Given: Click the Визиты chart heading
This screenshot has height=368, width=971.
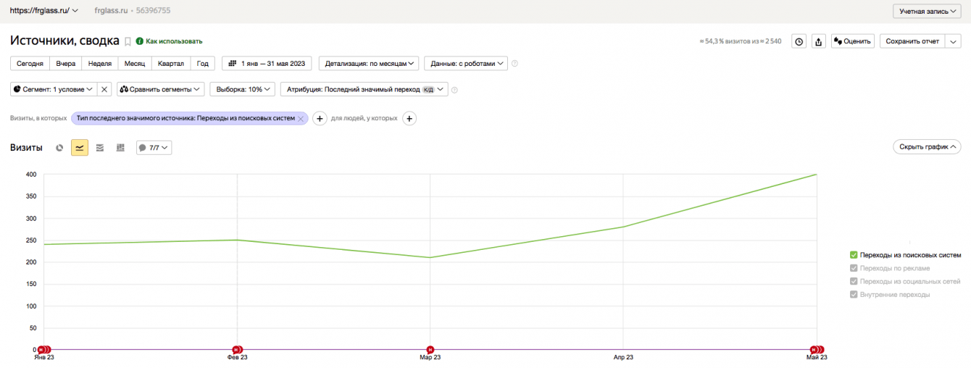Looking at the screenshot, I should click(26, 148).
